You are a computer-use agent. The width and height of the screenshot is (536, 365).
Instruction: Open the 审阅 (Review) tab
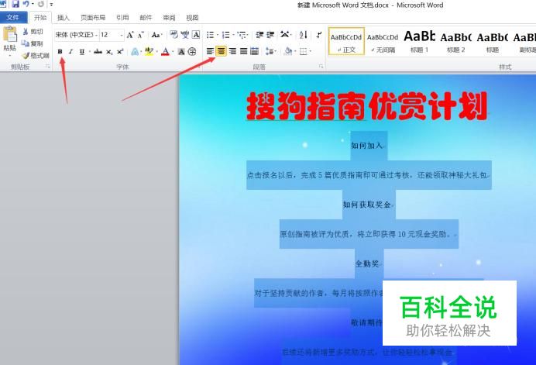(169, 18)
